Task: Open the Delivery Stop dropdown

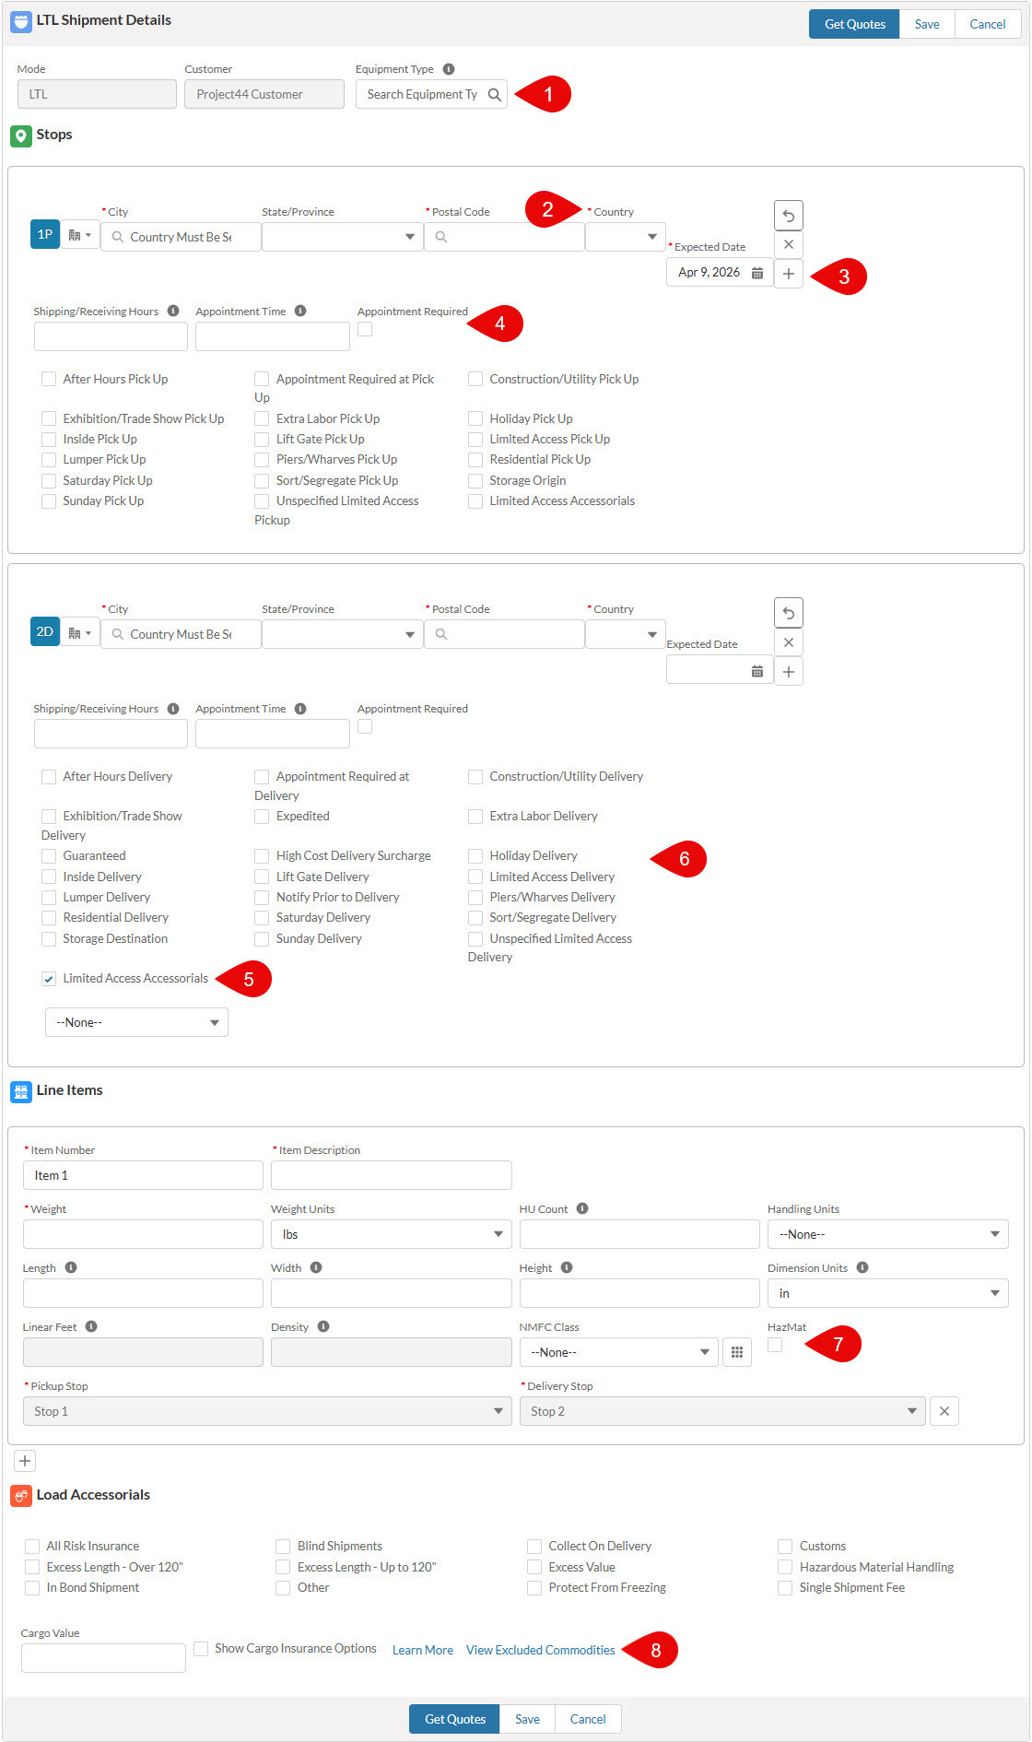Action: (x=722, y=1411)
